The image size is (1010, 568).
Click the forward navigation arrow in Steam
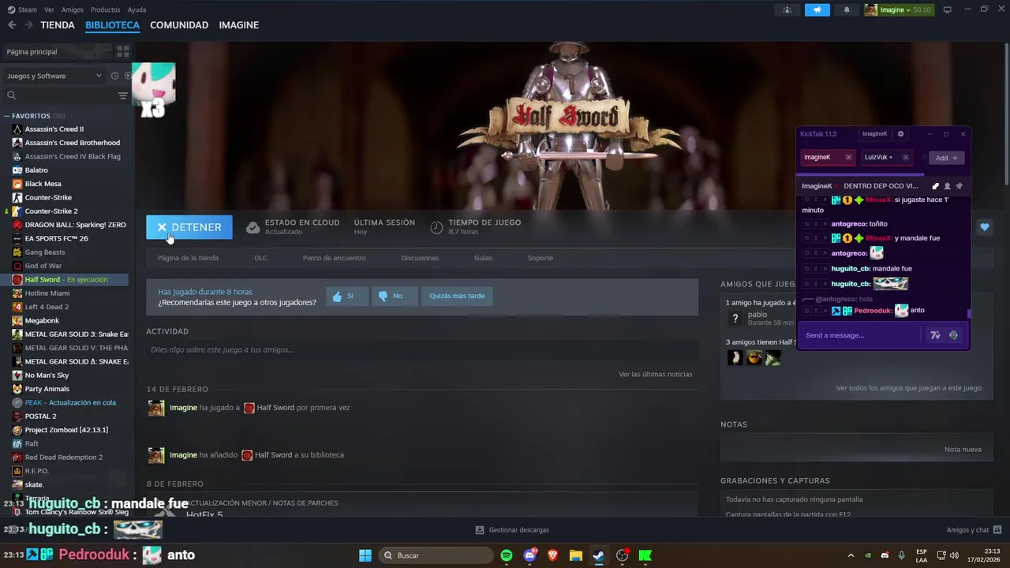[28, 25]
